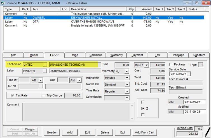Expand the Commission dropdown
Screen dimensions: 211x138
126,98
